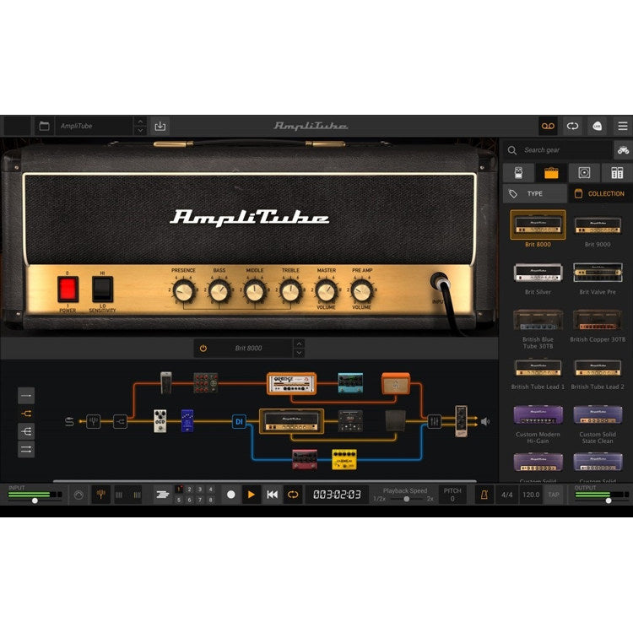Switch to stomp pedals gear tab
This screenshot has width=633, height=633.
(519, 173)
